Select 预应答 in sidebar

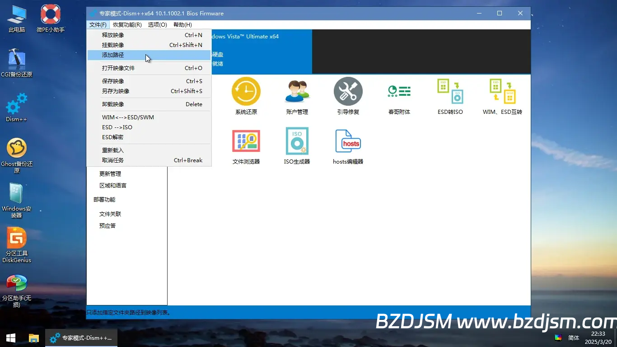(108, 226)
